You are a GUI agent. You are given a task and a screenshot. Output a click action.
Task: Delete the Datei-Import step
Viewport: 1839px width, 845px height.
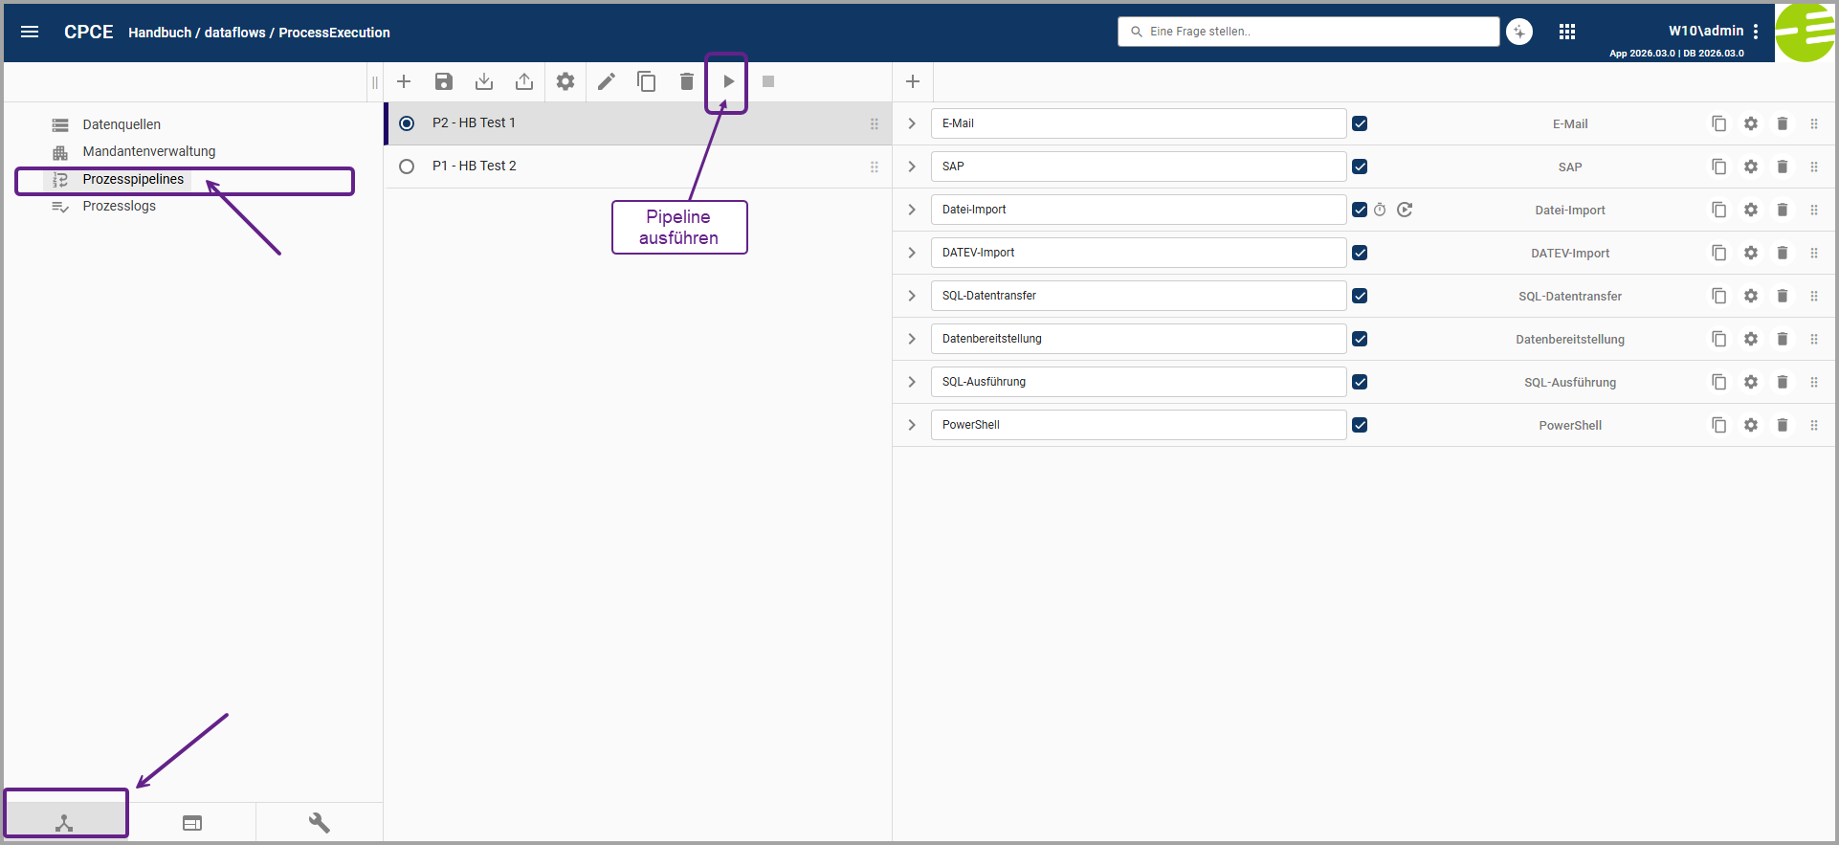pos(1783,210)
